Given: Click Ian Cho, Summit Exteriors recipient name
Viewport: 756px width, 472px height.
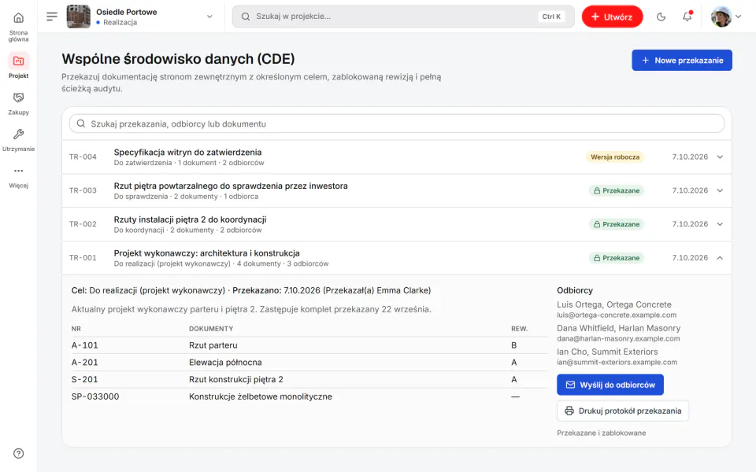Looking at the screenshot, I should [x=607, y=352].
